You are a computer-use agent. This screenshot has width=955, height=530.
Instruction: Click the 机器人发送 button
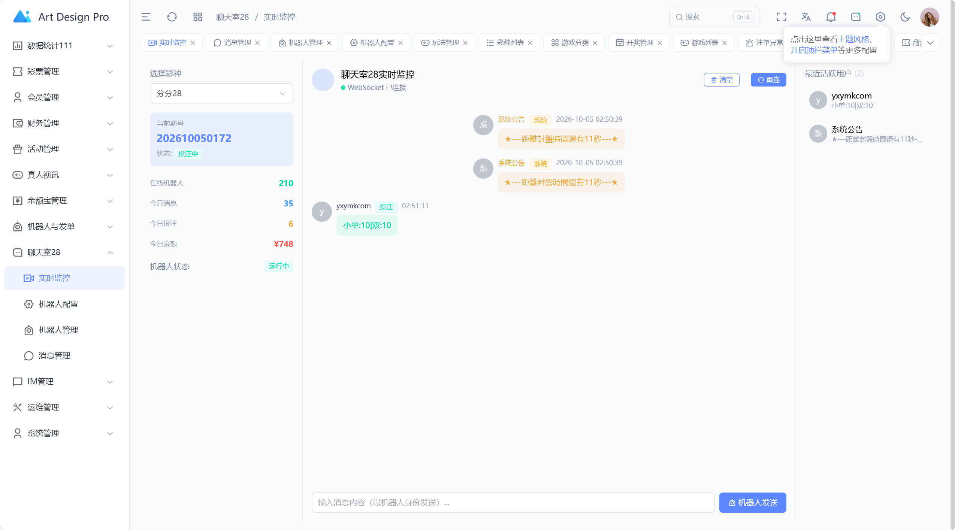[753, 503]
